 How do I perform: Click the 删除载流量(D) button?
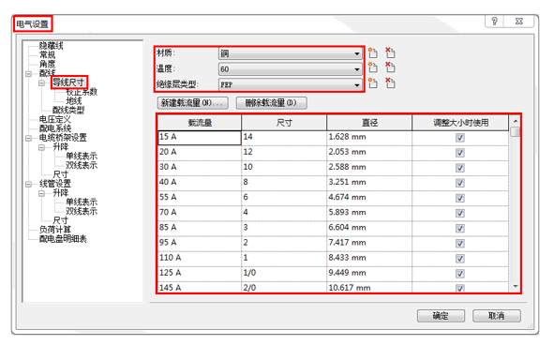tap(271, 103)
